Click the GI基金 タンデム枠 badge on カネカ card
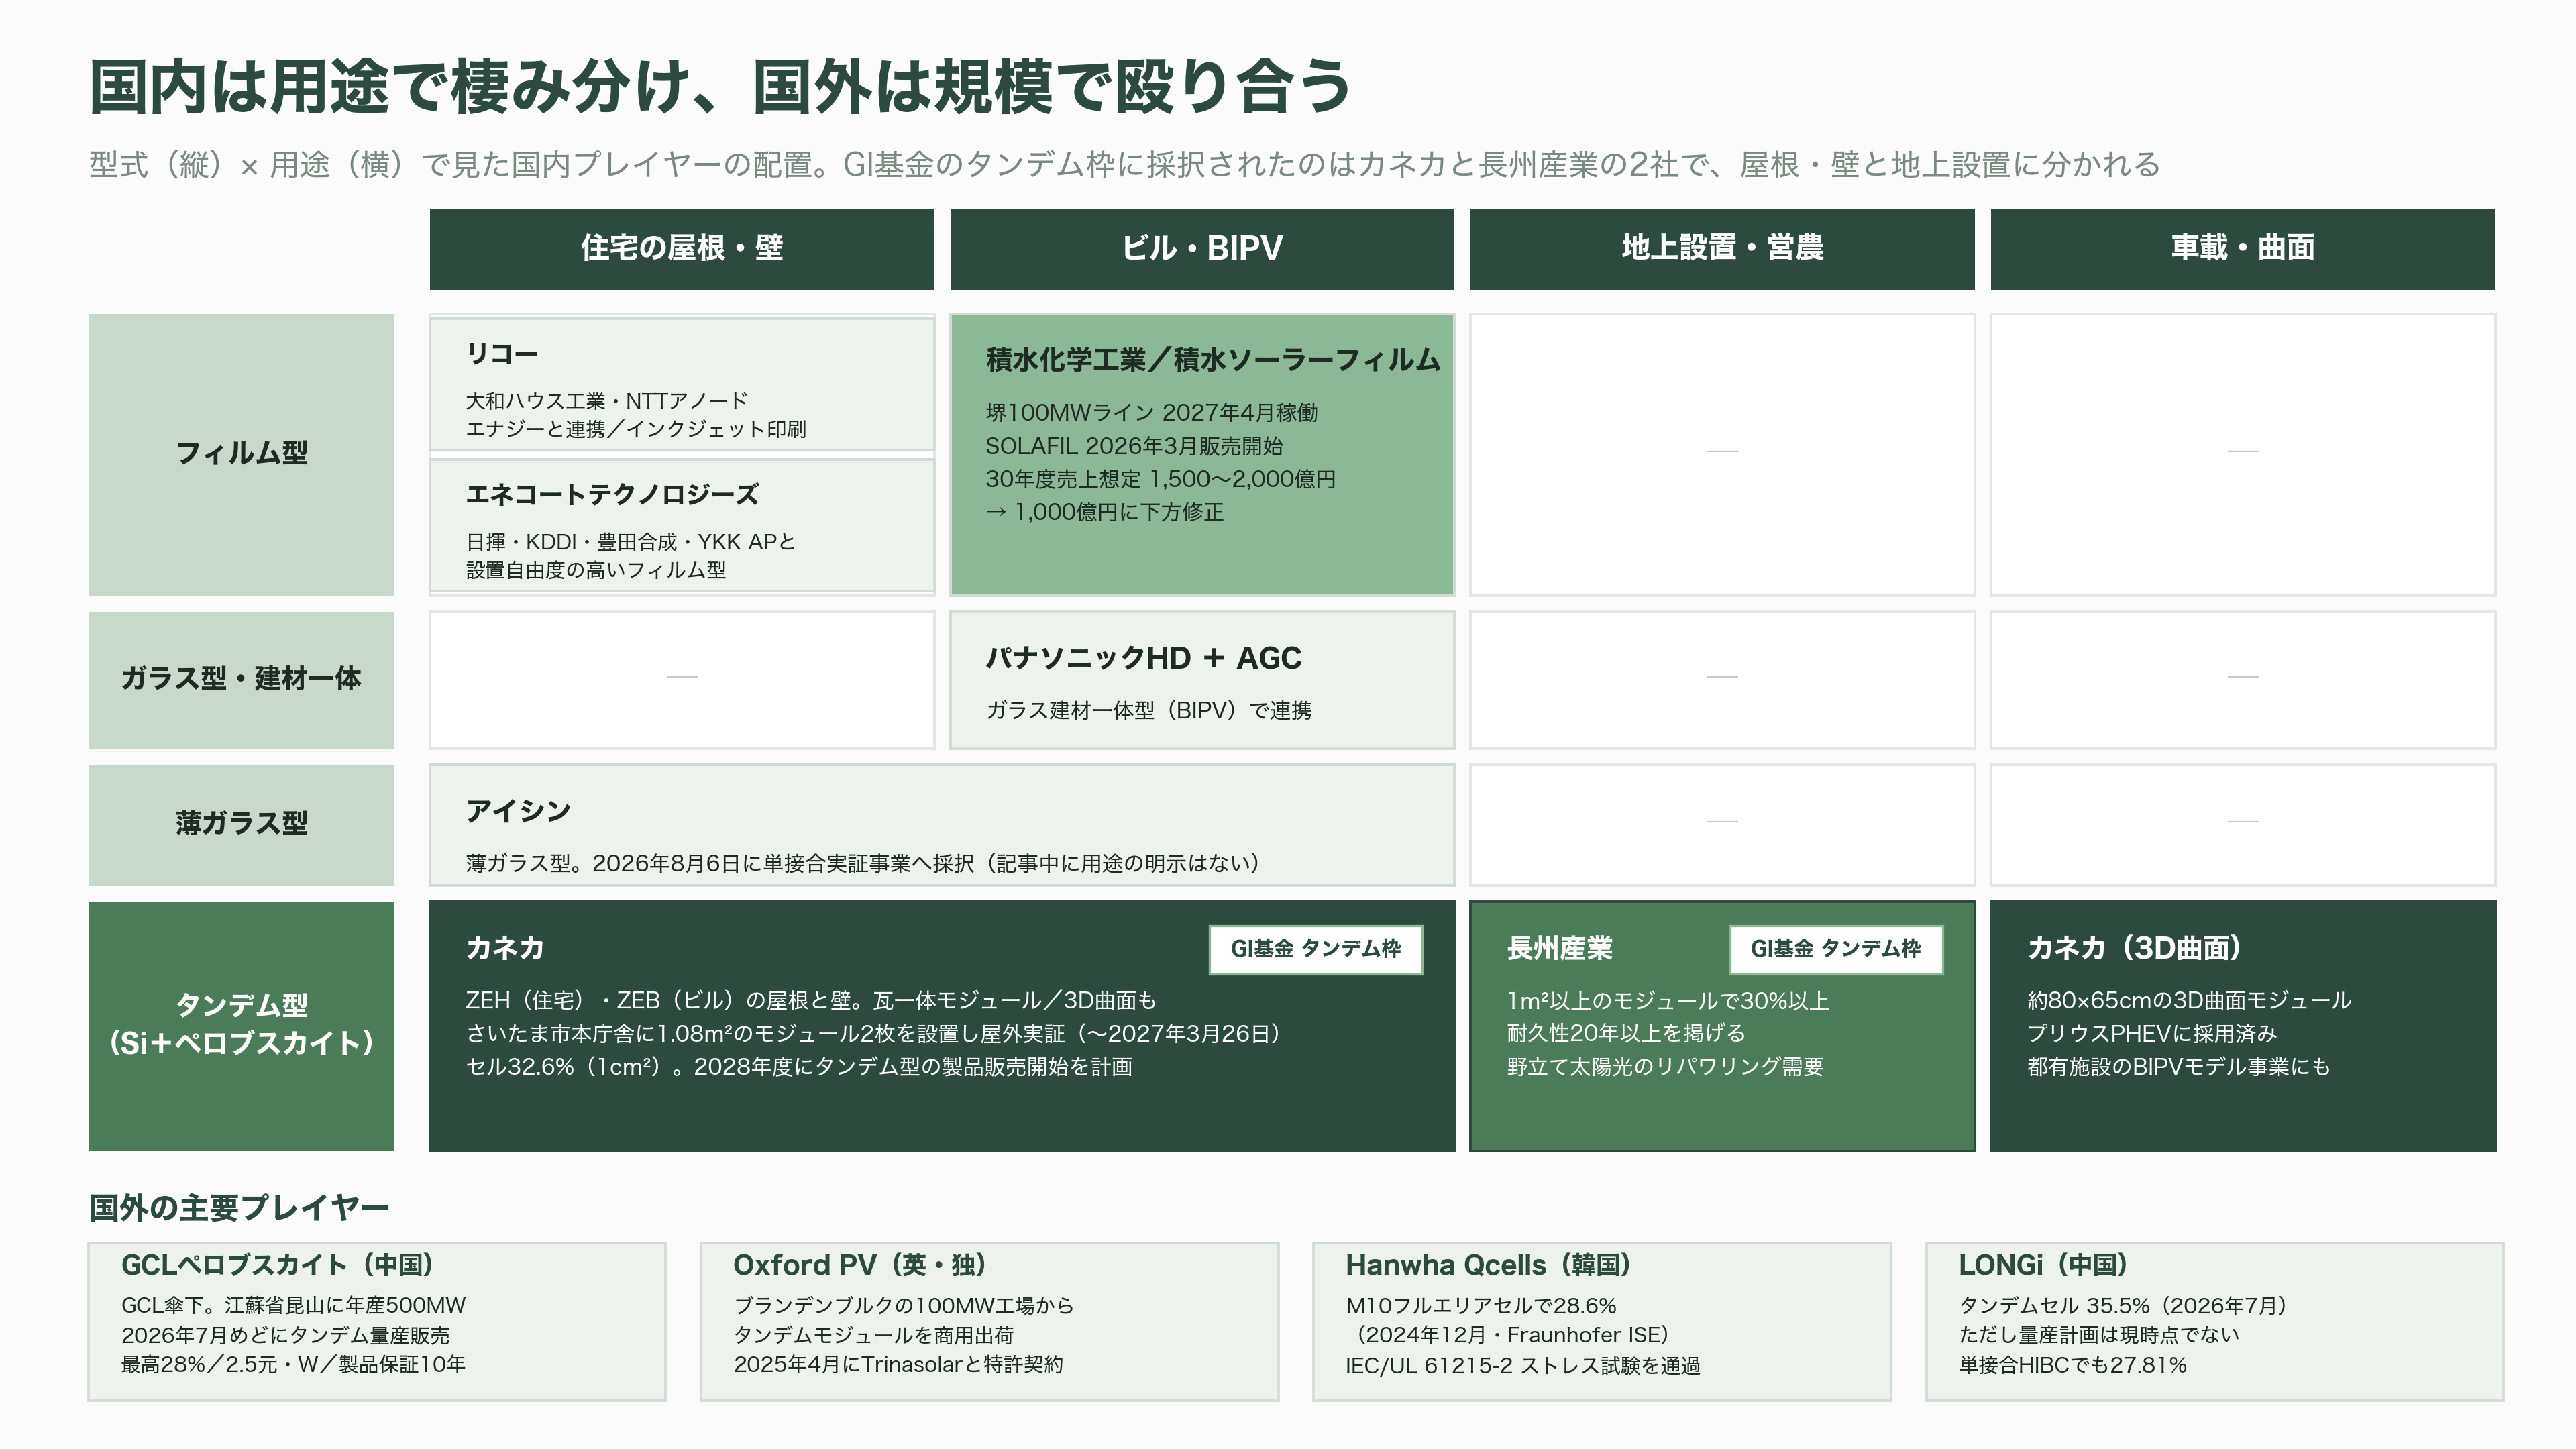2576x1449 pixels. [1315, 949]
